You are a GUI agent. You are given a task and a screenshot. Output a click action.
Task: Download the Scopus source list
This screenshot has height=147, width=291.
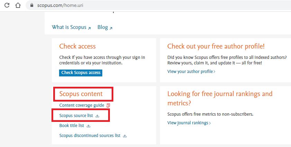pyautogui.click(x=76, y=116)
